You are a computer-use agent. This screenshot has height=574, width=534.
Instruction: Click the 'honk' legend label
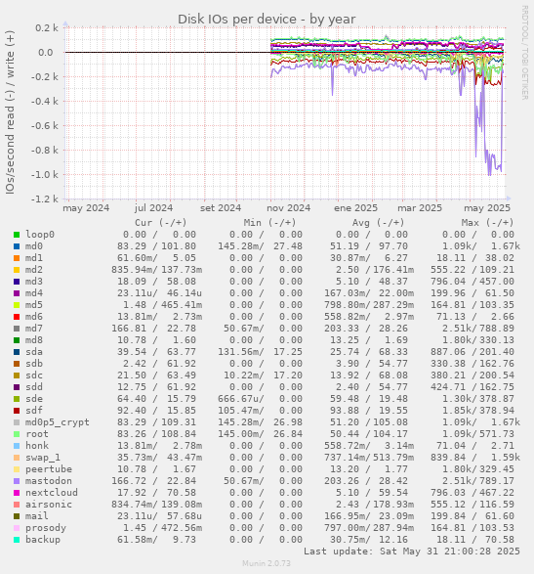pos(37,446)
